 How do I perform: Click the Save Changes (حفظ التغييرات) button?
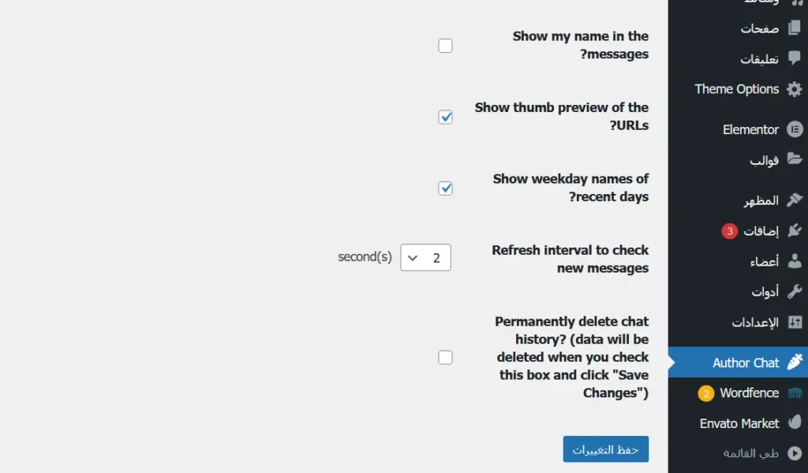point(605,449)
